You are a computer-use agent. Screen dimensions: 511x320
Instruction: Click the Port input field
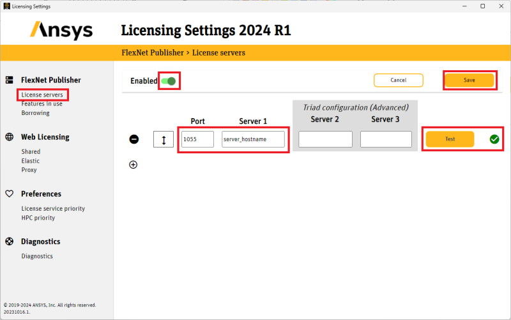tap(197, 139)
